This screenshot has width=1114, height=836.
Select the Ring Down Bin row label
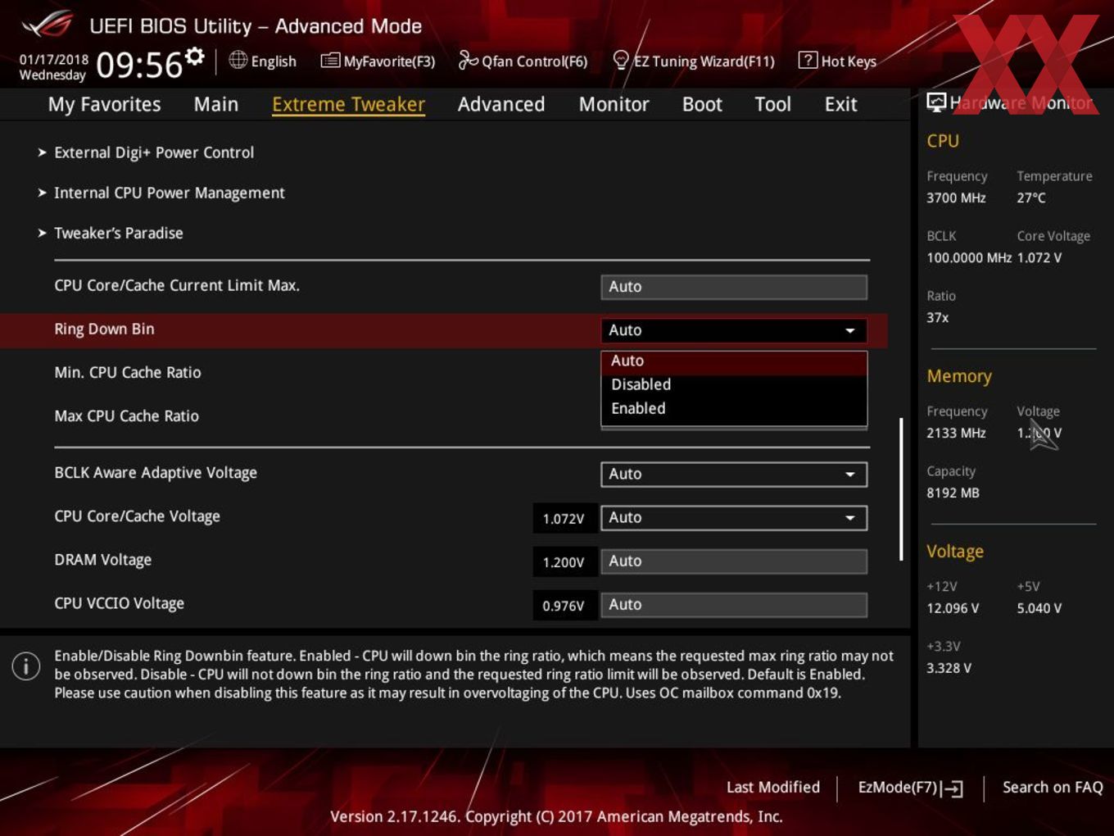pos(104,329)
